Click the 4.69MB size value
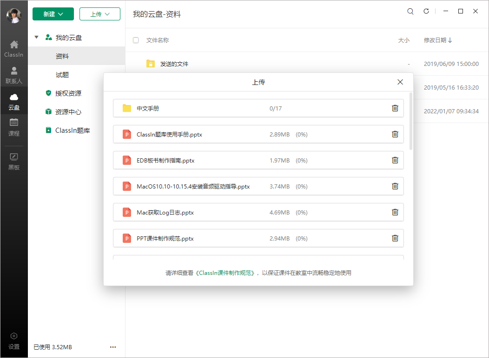This screenshot has height=358, width=489. click(x=279, y=213)
